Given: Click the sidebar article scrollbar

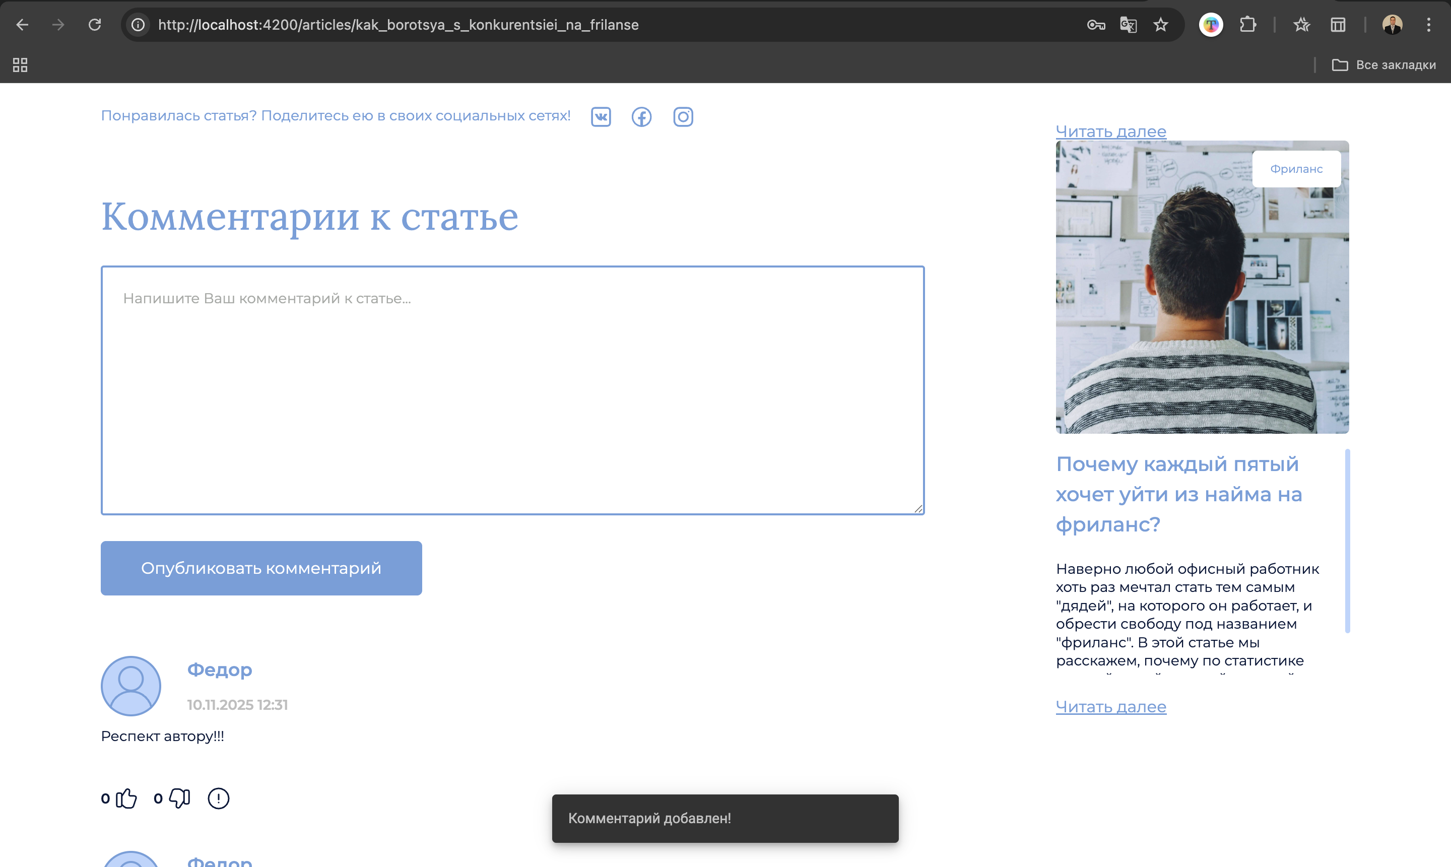Looking at the screenshot, I should click(1347, 541).
